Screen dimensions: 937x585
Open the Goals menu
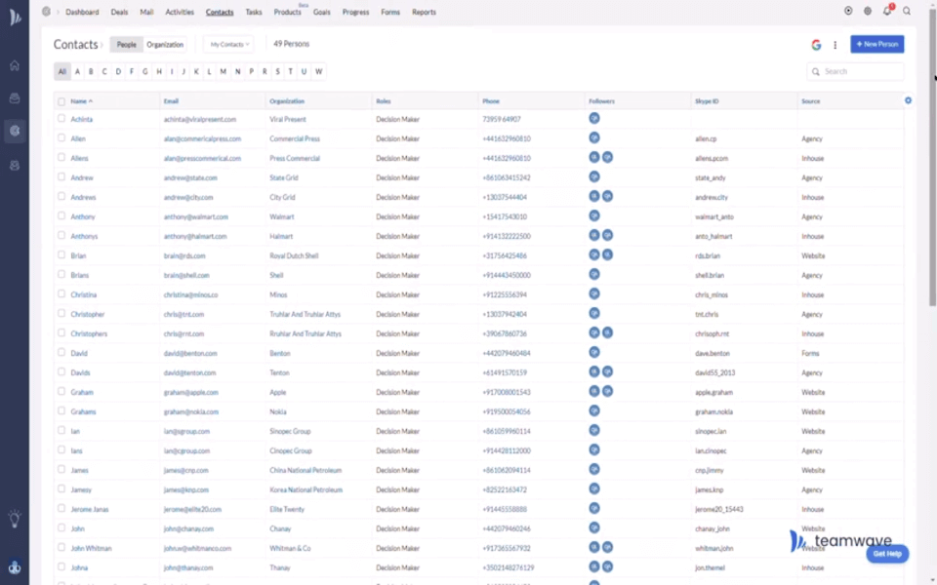tap(321, 12)
